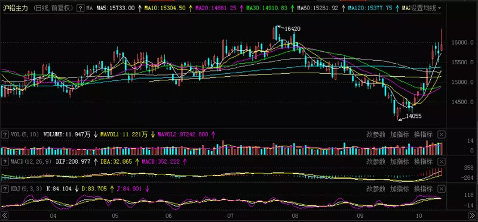Click the 08 month label on timeline
The width and height of the screenshot is (478, 222).
point(295,216)
